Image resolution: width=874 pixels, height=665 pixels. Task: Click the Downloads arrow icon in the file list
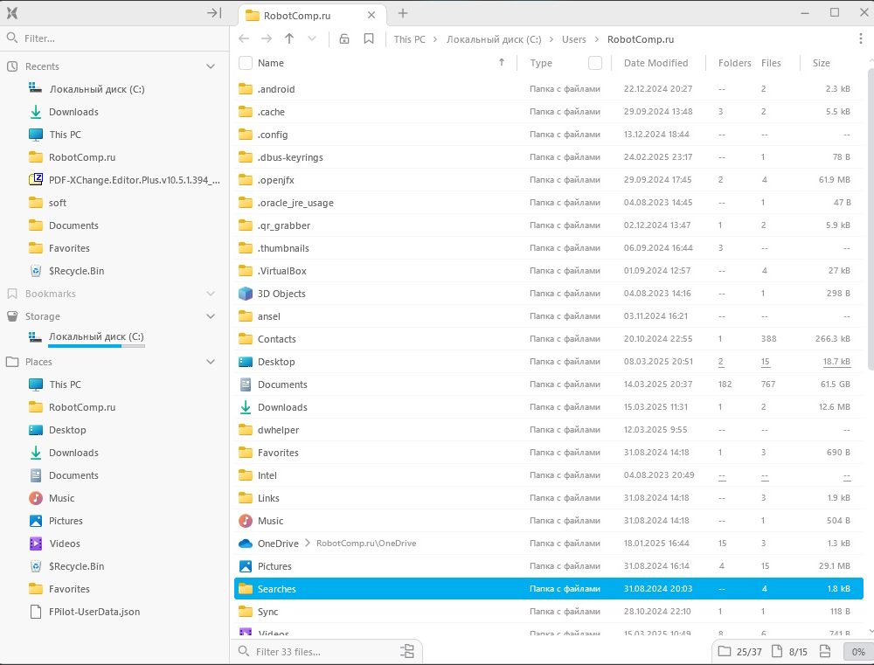[x=246, y=407]
